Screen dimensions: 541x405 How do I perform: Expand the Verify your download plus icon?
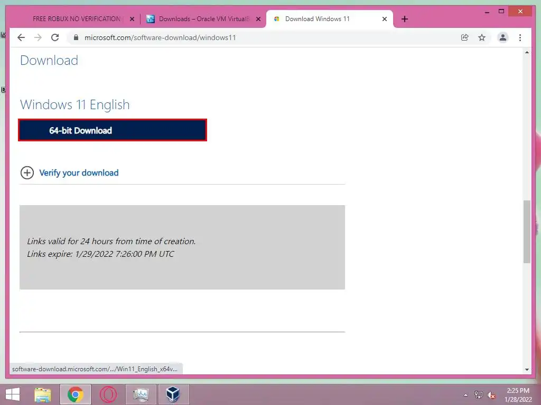tap(27, 172)
